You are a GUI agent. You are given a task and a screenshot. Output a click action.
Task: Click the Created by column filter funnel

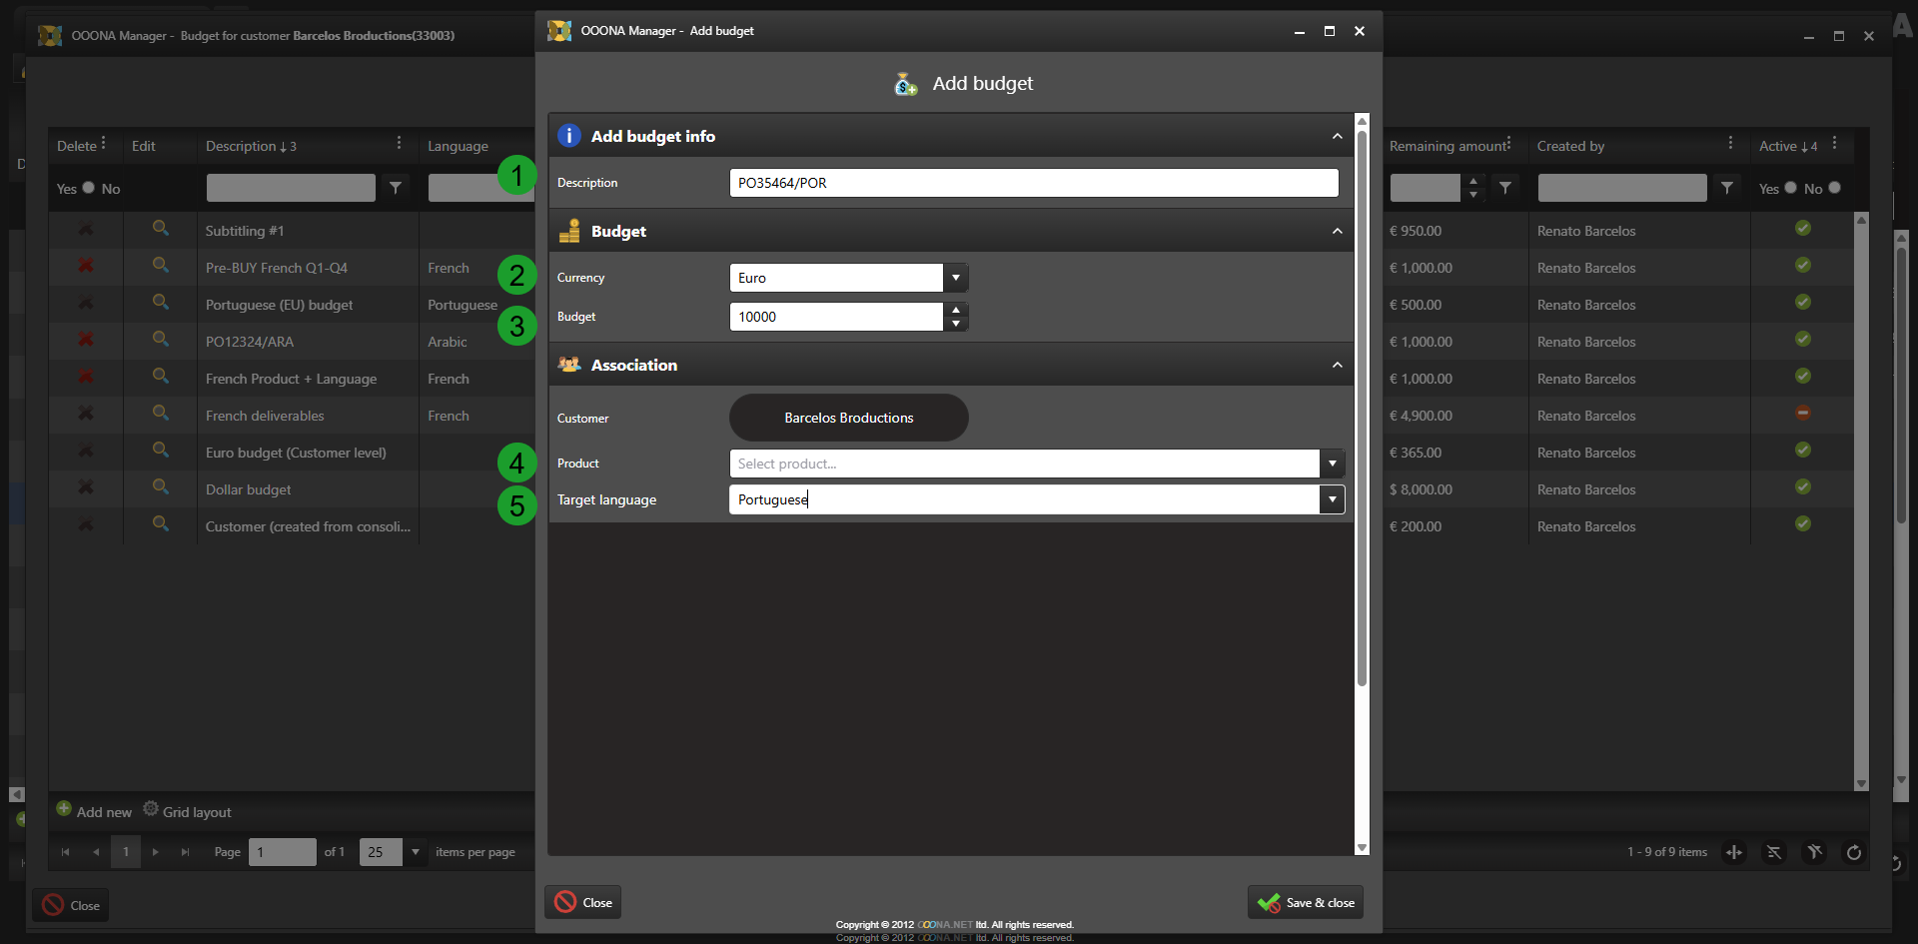point(1726,188)
